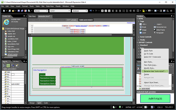Click the Save icon in the toolbar
This screenshot has width=176, height=110.
(19, 11)
